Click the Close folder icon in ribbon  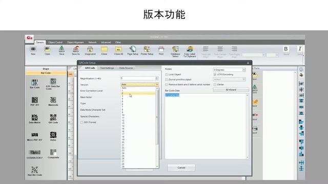click(x=104, y=51)
